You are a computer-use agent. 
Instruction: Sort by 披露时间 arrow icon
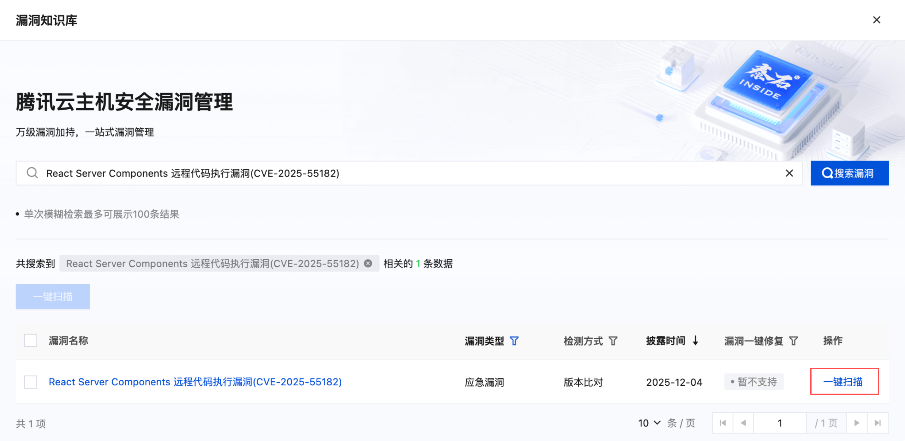[695, 341]
